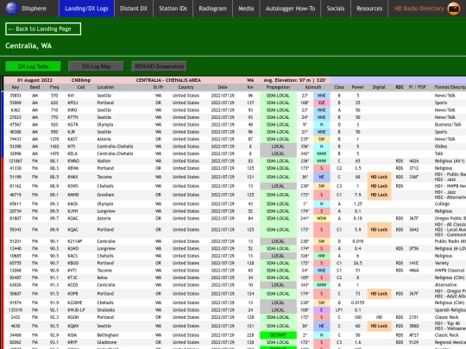Viewport: 466px width, 349px height.
Task: Click the Onalaska location cell
Action: point(105,310)
